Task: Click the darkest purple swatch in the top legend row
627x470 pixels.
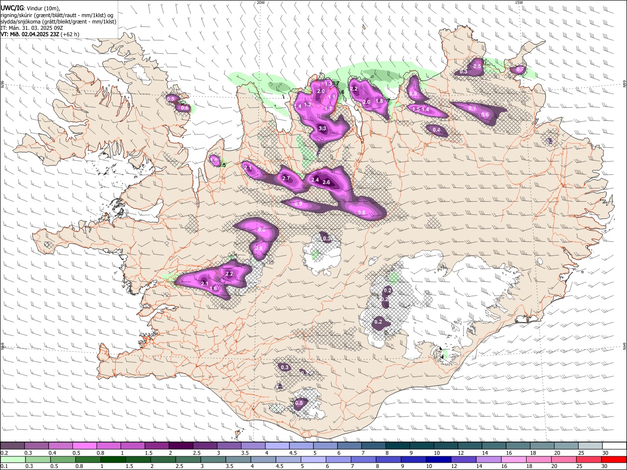Action: (x=181, y=446)
